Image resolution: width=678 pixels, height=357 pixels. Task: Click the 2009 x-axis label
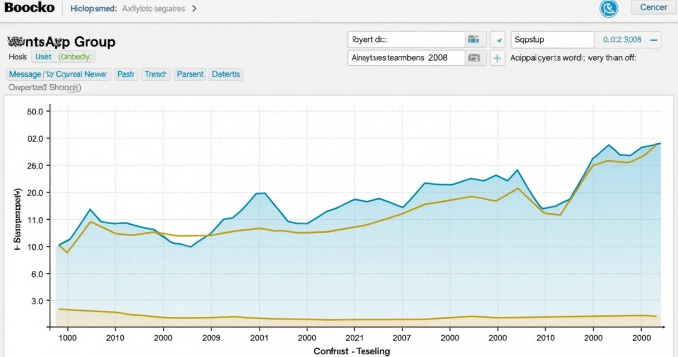pyautogui.click(x=211, y=337)
